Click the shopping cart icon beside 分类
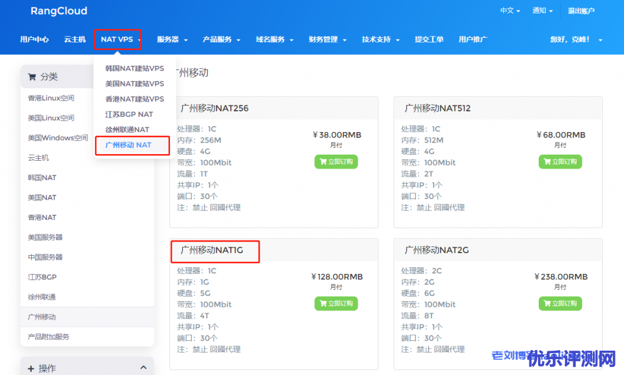The width and height of the screenshot is (624, 375). (x=32, y=77)
